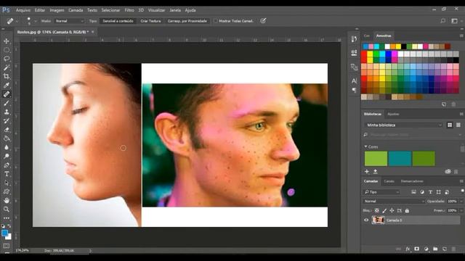Open the Opacidade value dropdown arrow

point(461,202)
